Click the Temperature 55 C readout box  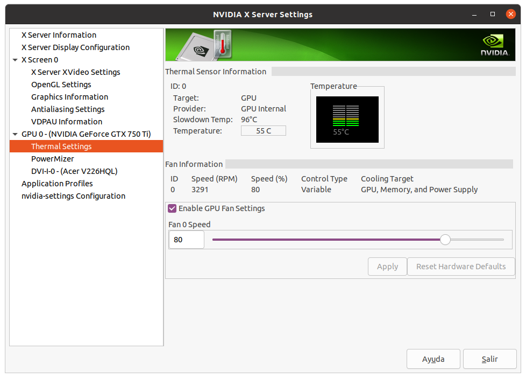264,131
